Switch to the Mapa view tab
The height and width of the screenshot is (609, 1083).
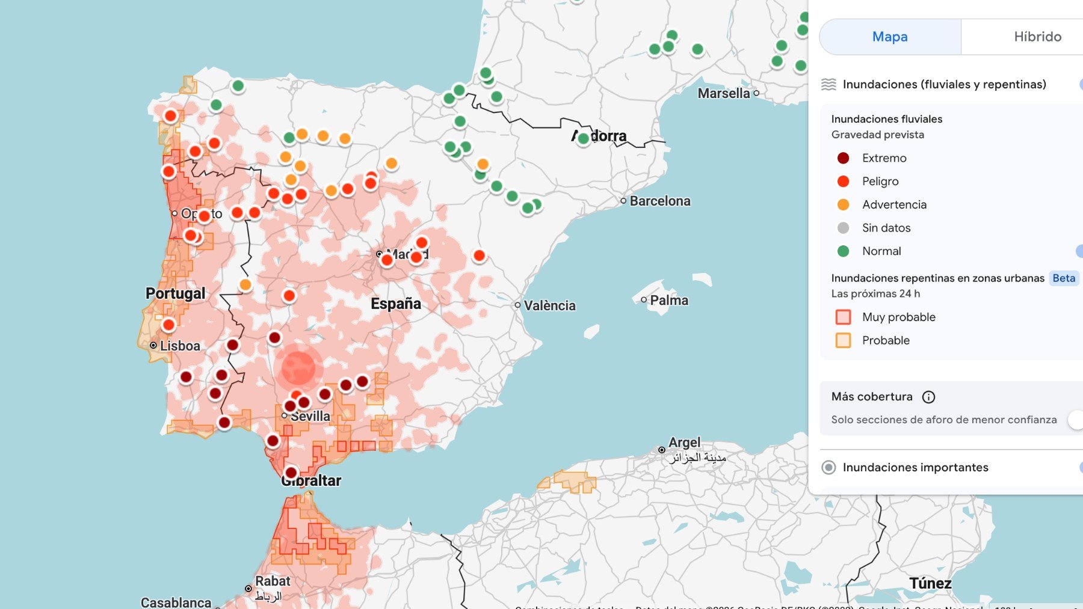(890, 37)
